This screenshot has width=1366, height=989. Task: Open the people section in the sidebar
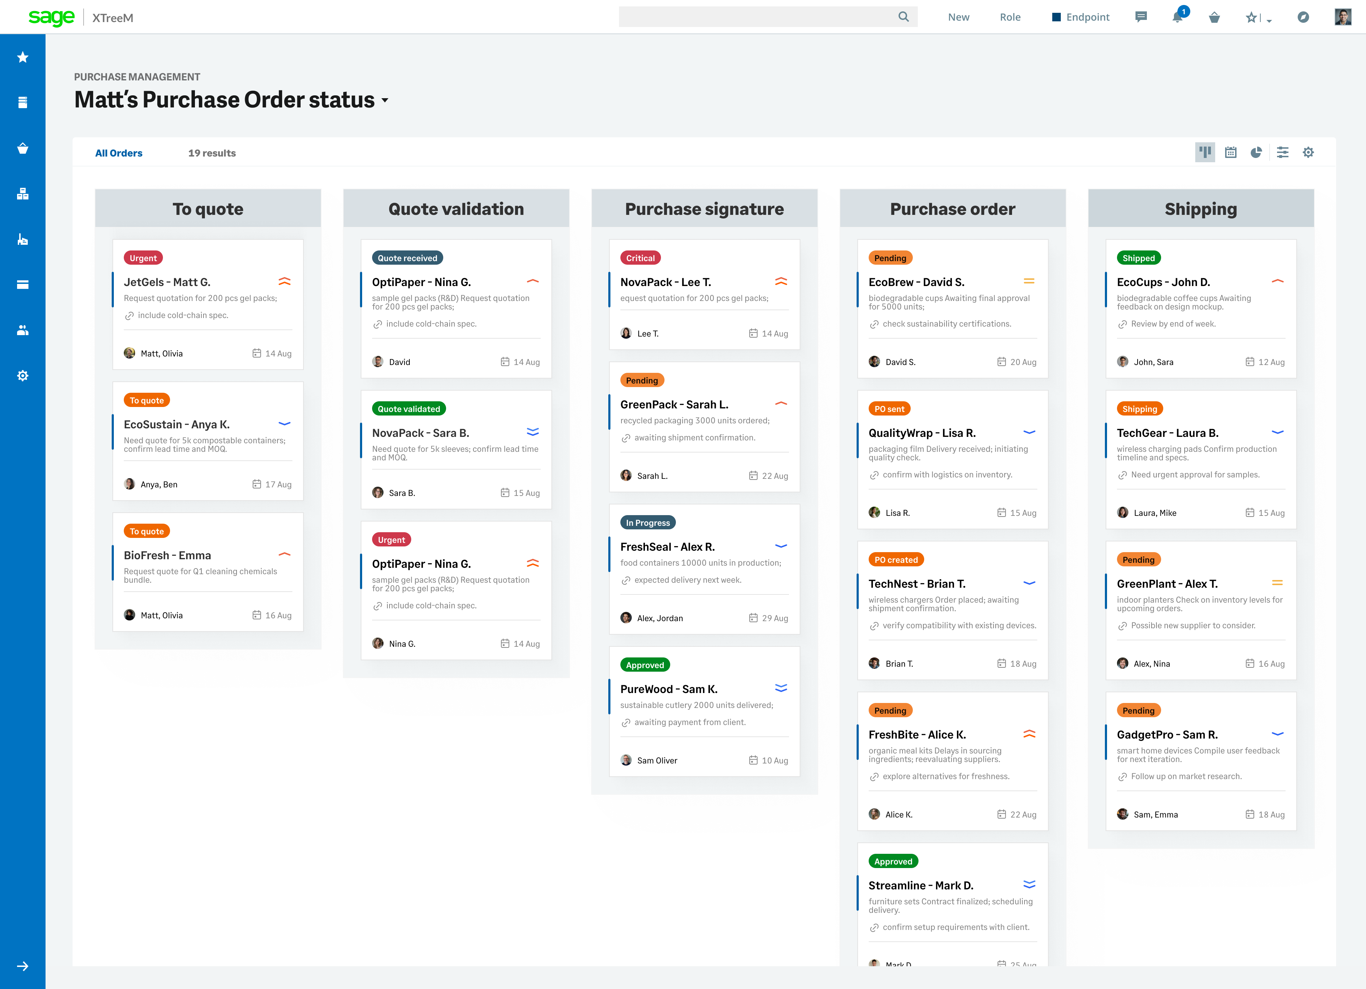click(x=22, y=329)
